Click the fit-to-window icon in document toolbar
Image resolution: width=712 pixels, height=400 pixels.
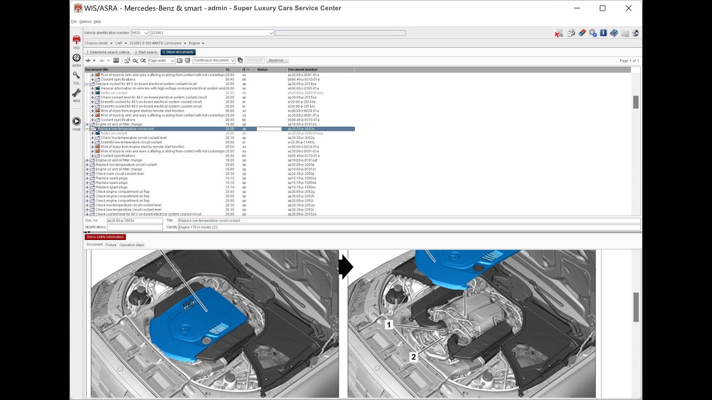(116, 61)
